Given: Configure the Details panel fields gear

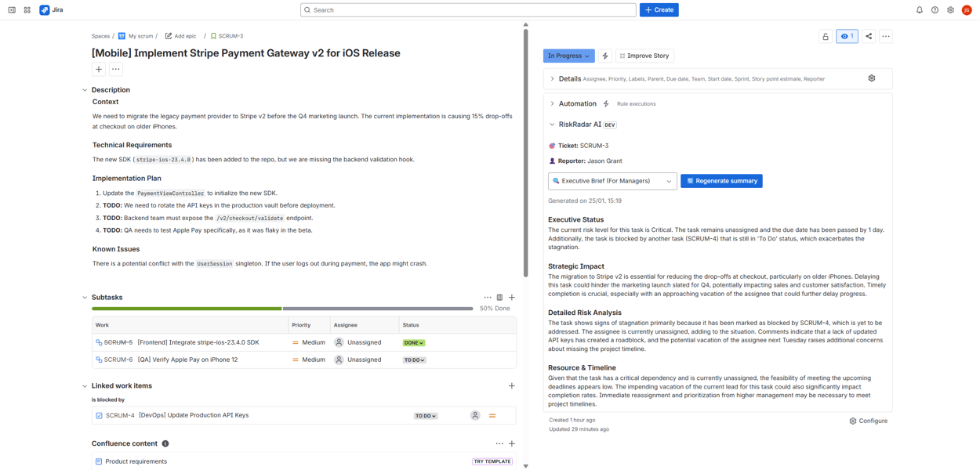Looking at the screenshot, I should tap(872, 78).
